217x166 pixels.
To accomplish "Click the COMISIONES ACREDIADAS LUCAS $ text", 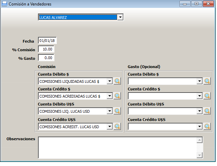I will (x=70, y=96).
